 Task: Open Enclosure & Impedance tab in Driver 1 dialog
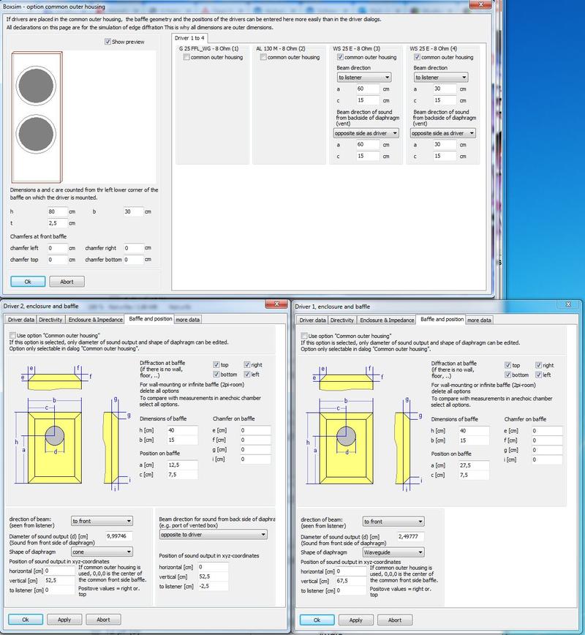click(387, 320)
